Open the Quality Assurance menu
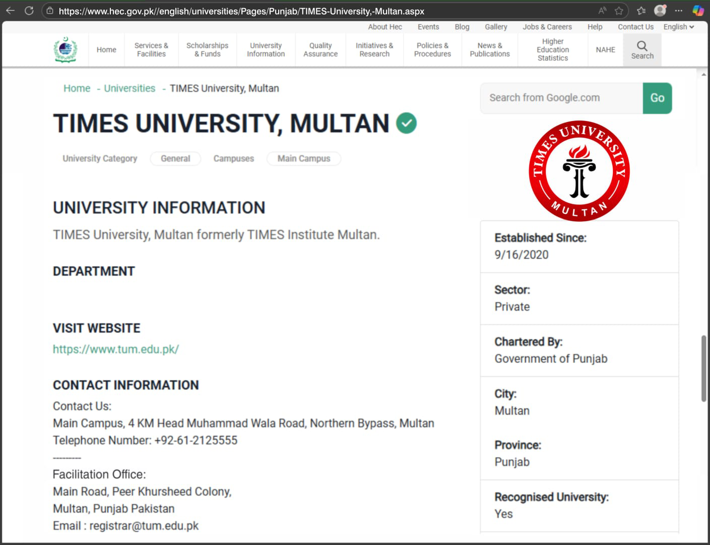 320,49
